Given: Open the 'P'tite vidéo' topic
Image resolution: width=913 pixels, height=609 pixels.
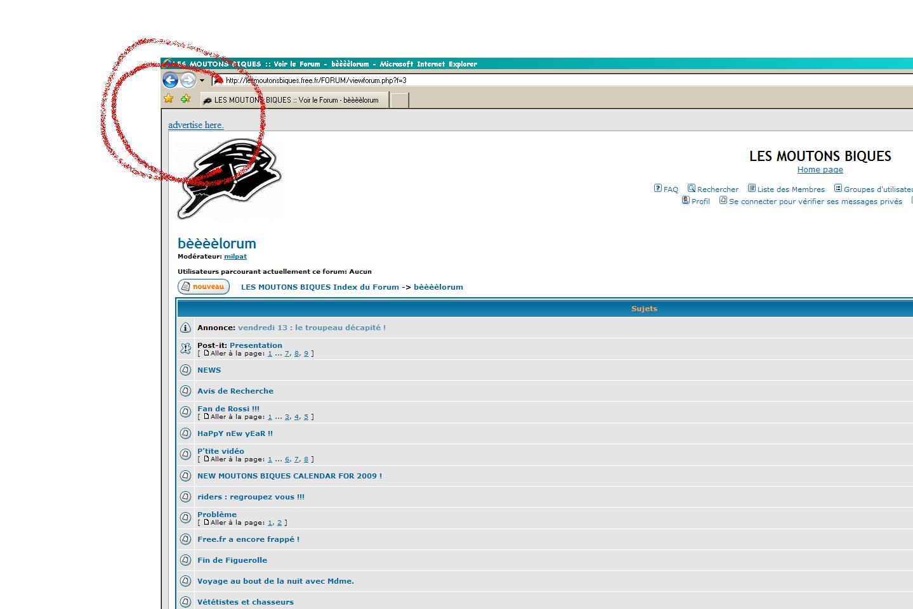Looking at the screenshot, I should click(x=221, y=451).
